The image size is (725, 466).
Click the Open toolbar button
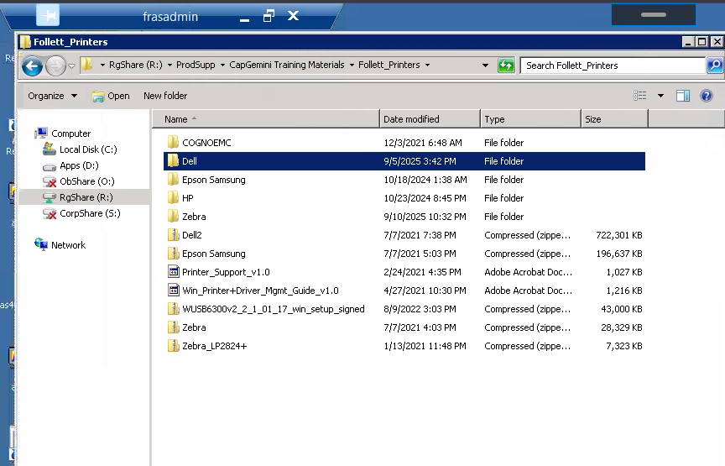[x=111, y=96]
